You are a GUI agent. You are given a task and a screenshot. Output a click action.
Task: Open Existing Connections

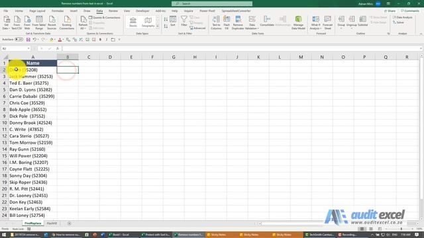click(67, 22)
